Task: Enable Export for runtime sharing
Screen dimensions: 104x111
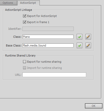Action: [25, 62]
